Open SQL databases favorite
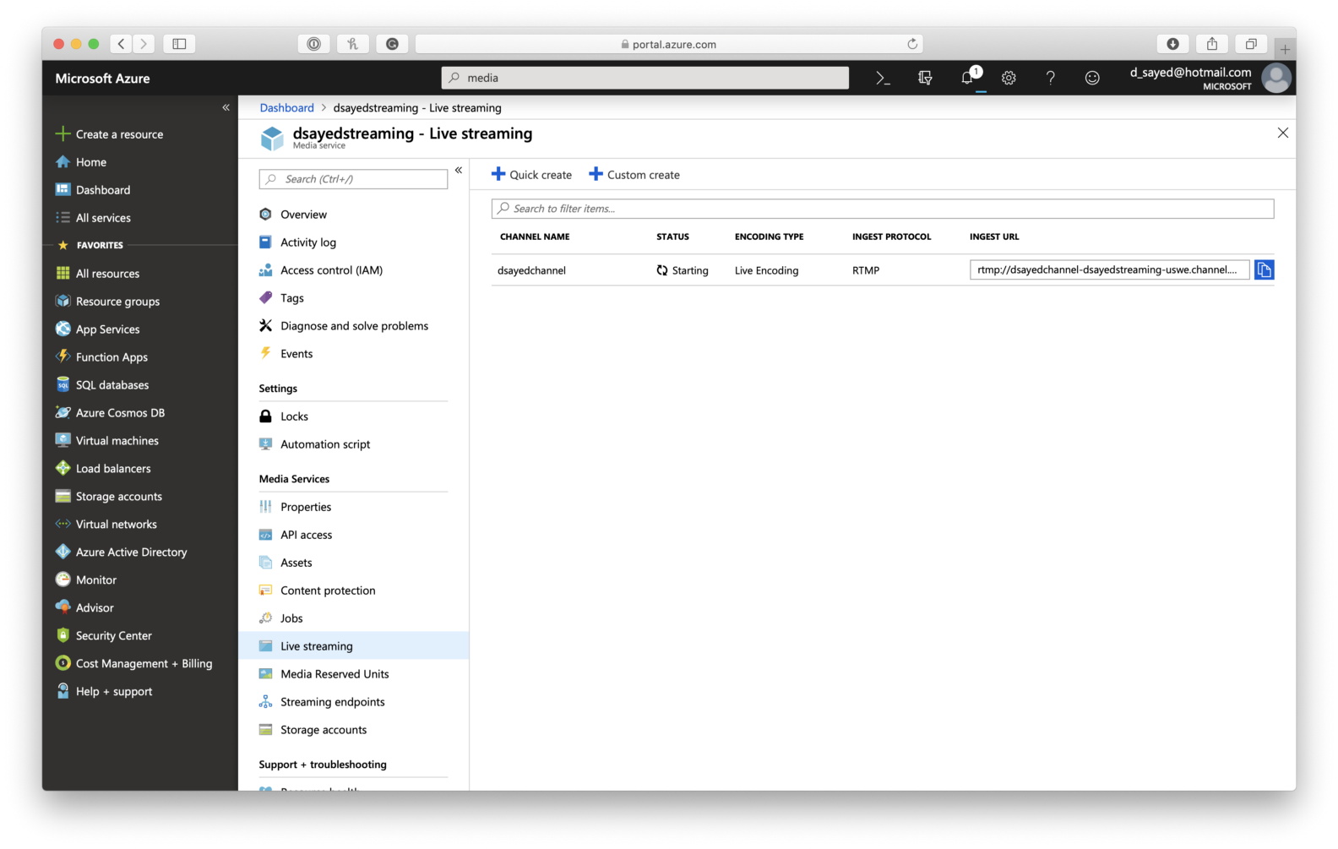Screen dimensions: 1338x849 click(102, 385)
